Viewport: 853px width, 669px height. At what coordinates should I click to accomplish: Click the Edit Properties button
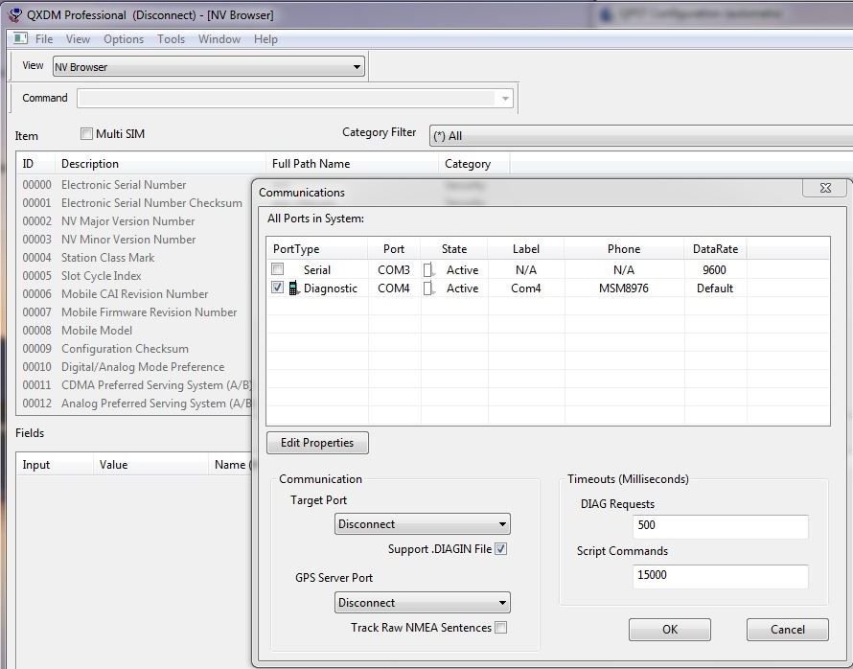coord(317,443)
